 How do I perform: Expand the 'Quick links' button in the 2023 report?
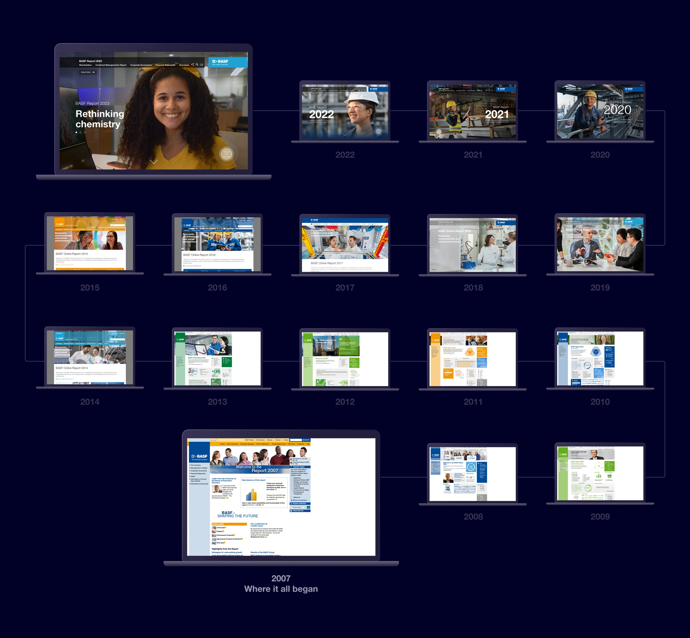tap(88, 72)
